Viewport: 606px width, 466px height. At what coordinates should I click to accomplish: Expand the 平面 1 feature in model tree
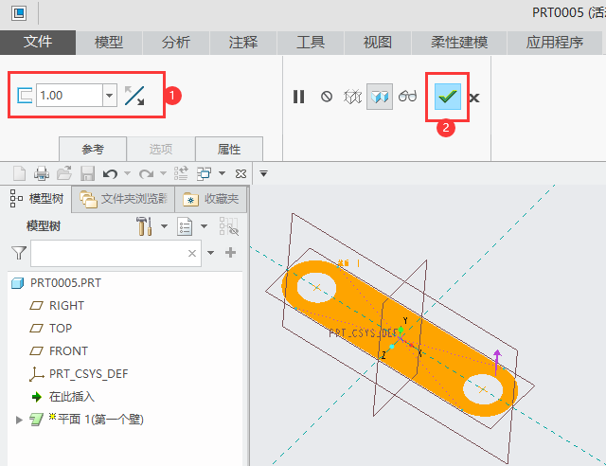pos(19,419)
